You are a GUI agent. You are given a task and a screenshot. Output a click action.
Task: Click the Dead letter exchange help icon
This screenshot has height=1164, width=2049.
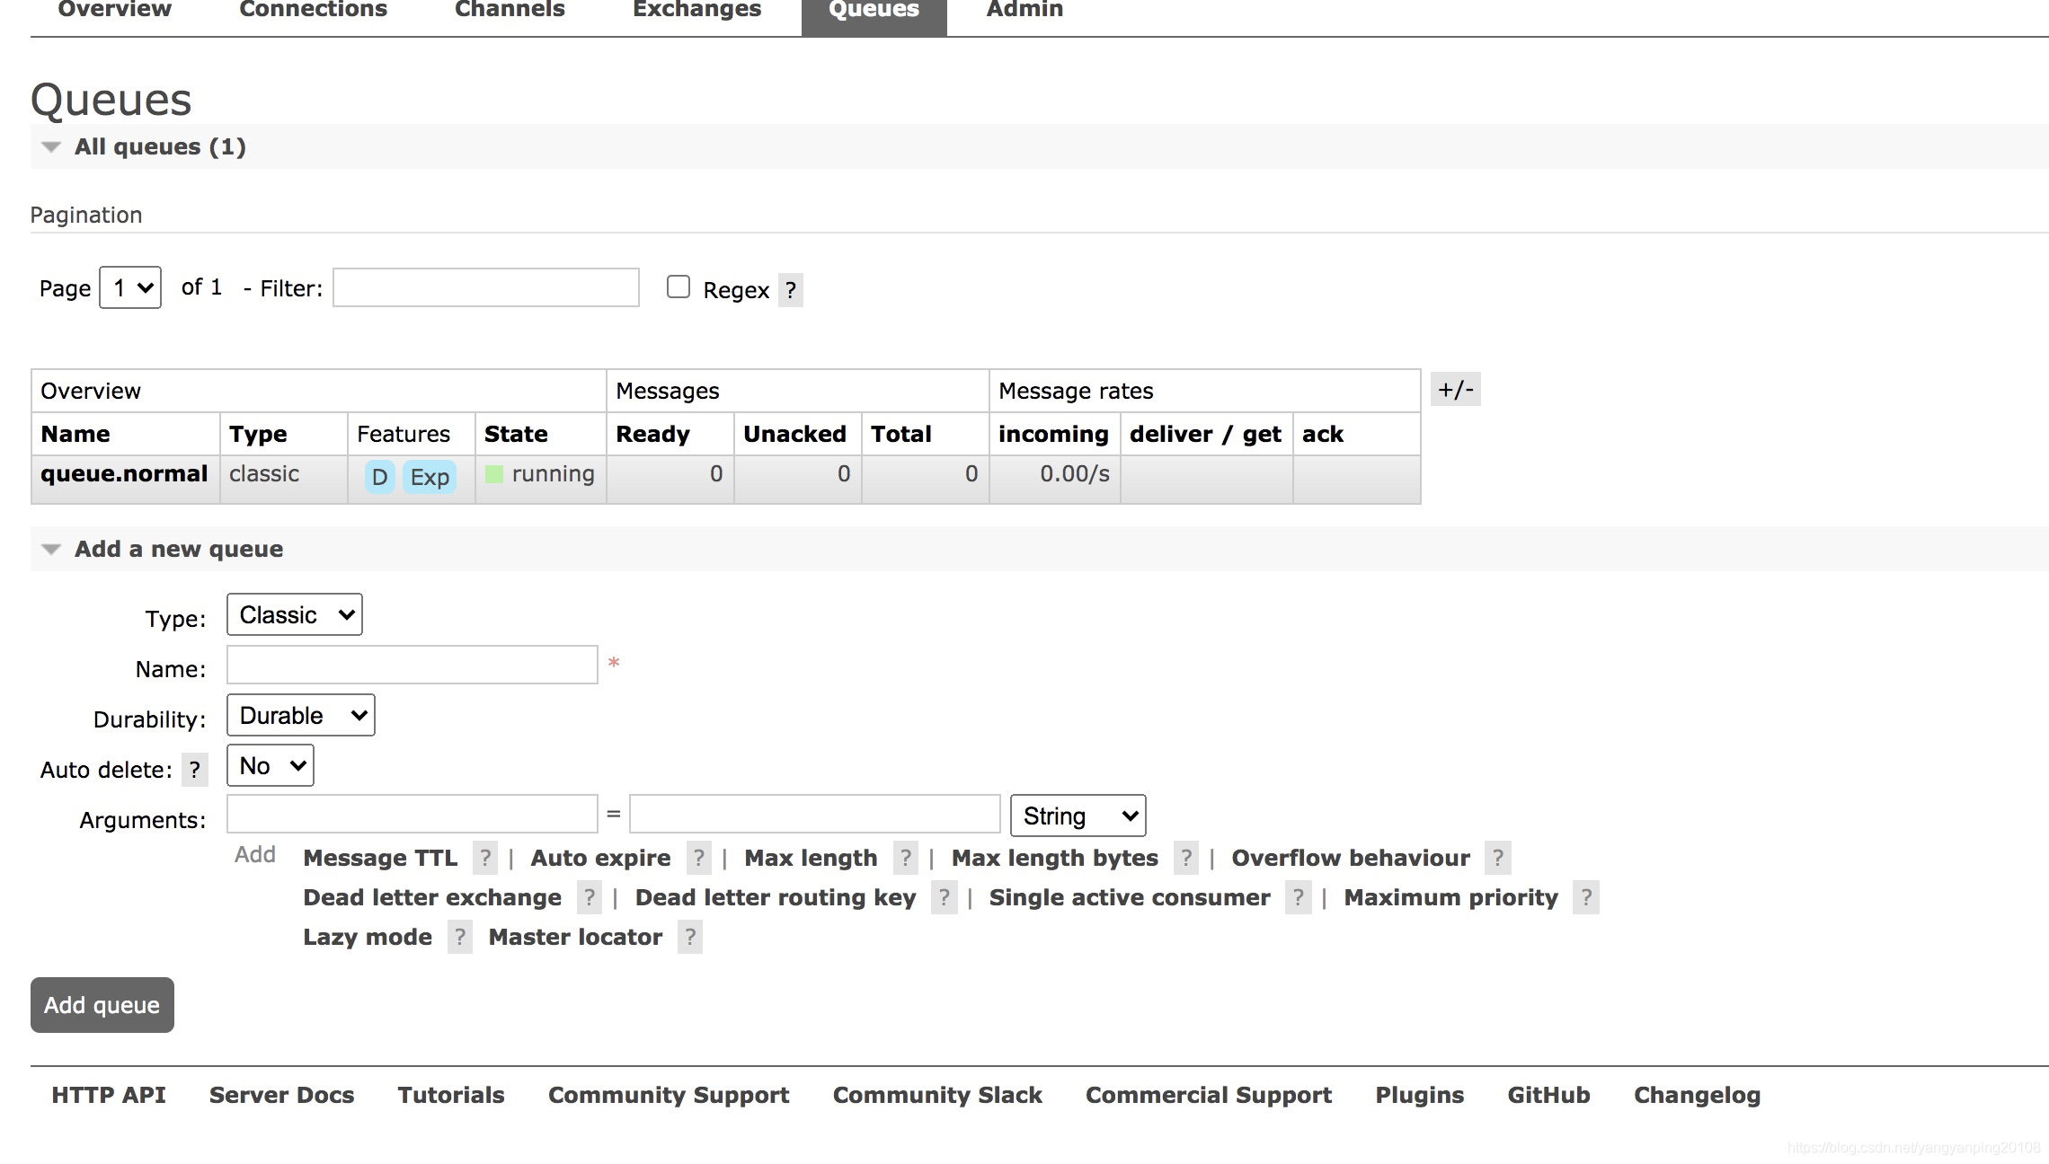coord(589,897)
